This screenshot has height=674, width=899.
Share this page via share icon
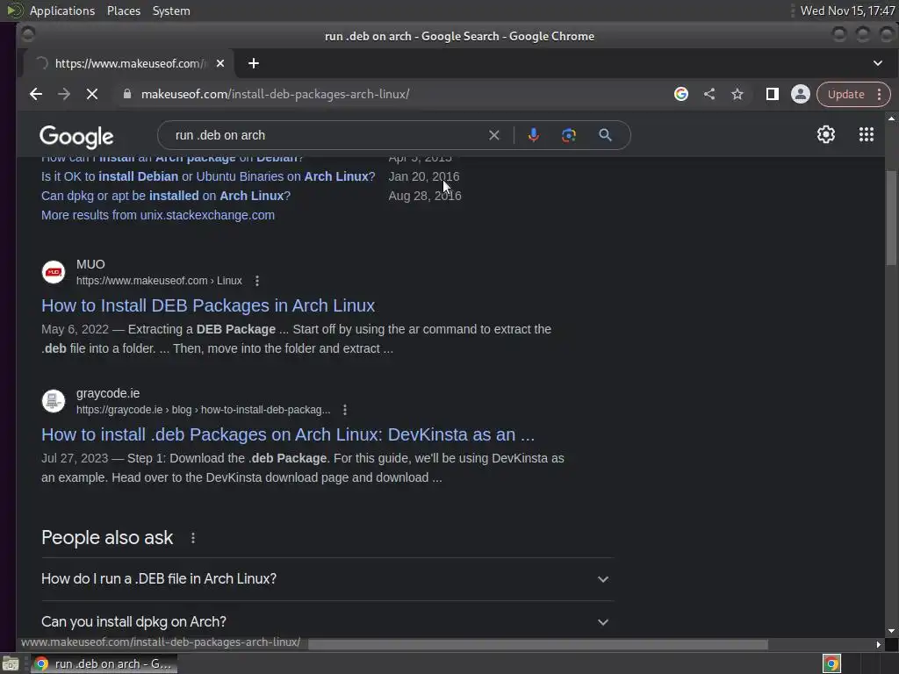tap(709, 94)
